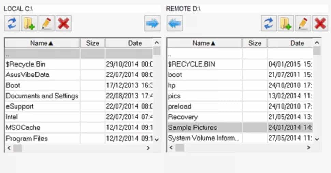The width and height of the screenshot is (331, 173).
Task: Refresh the remote D:\ file list
Action: click(269, 24)
